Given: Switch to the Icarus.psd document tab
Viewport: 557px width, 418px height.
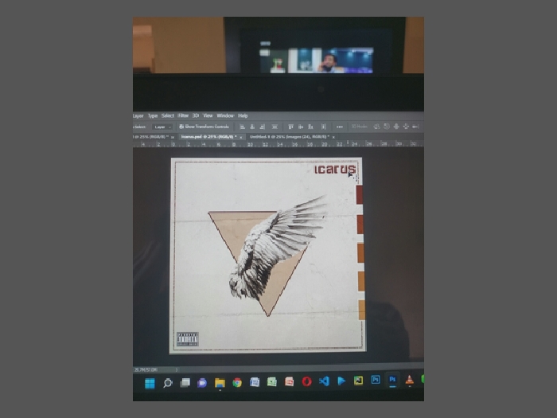Looking at the screenshot, I should pyautogui.click(x=208, y=137).
